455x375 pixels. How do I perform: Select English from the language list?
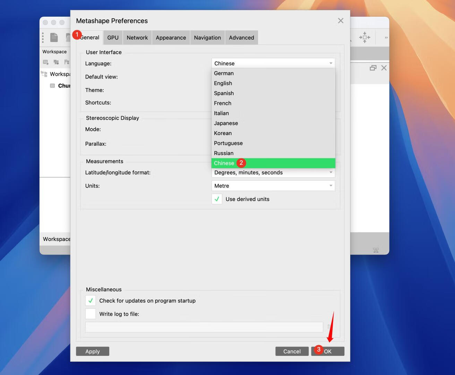coord(273,83)
